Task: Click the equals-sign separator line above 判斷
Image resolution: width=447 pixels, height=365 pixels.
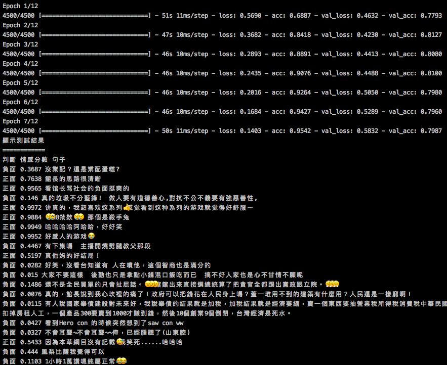Action: click(24, 150)
